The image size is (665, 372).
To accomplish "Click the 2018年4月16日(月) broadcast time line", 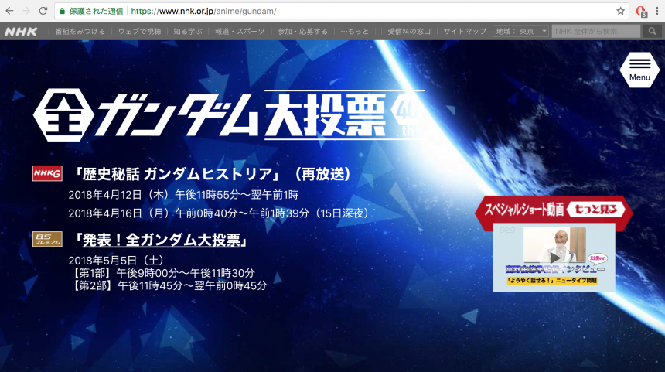I will coord(219,213).
